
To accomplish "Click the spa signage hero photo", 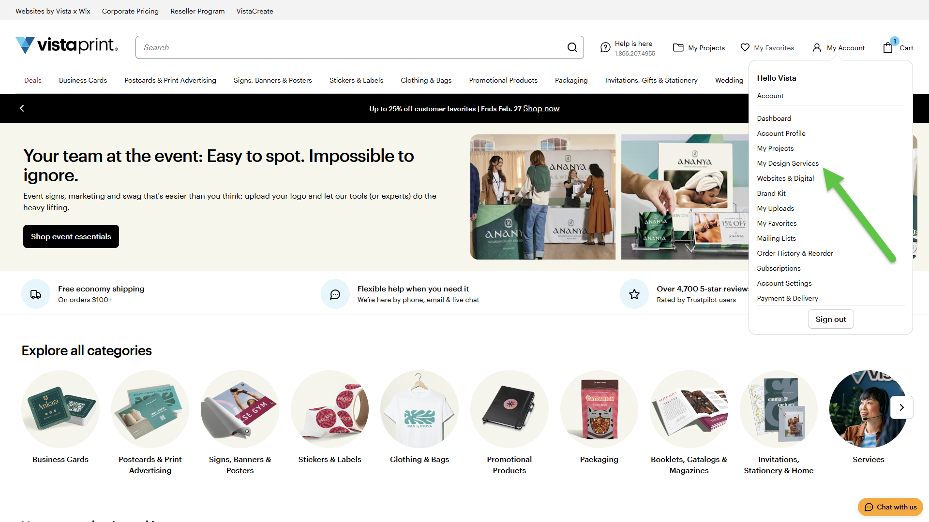I will [685, 197].
